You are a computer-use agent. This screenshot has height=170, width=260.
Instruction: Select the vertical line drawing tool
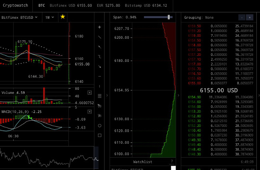100,86
